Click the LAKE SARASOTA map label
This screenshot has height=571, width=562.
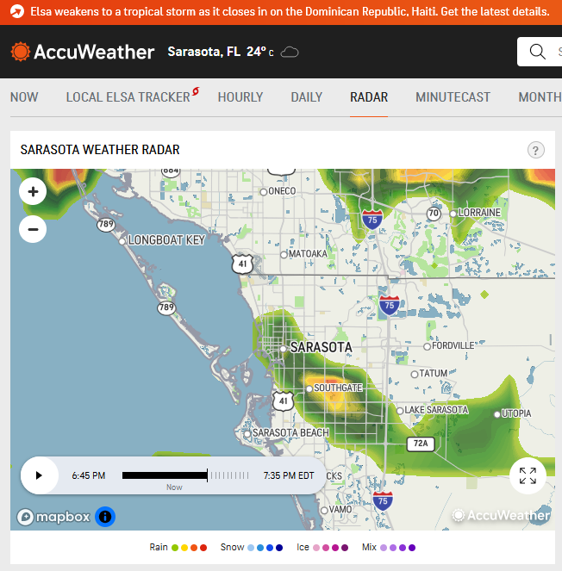coord(436,410)
